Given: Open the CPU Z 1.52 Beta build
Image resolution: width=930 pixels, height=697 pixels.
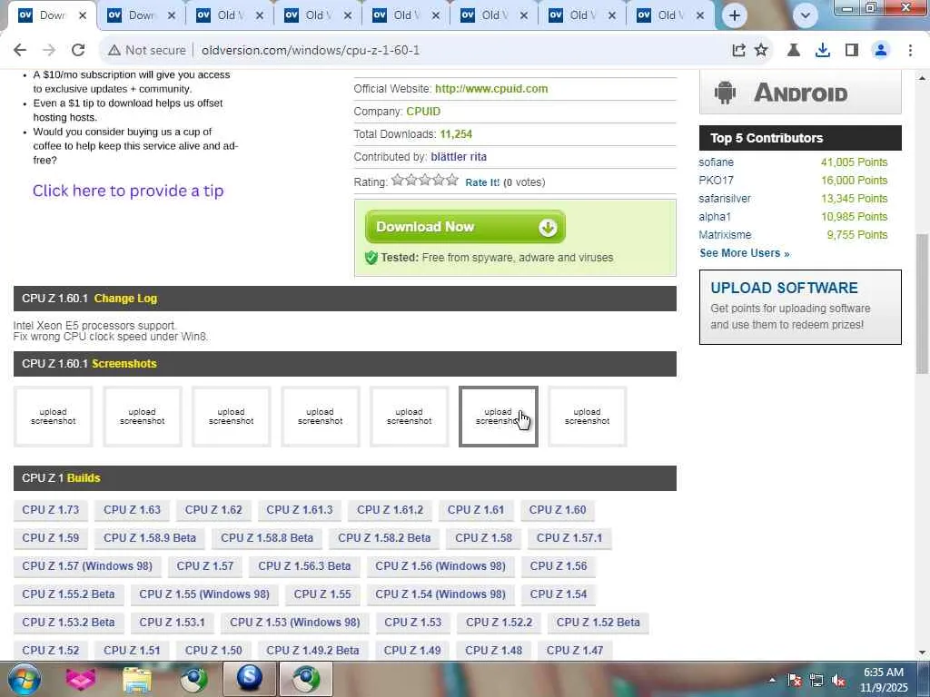Looking at the screenshot, I should pyautogui.click(x=598, y=623).
